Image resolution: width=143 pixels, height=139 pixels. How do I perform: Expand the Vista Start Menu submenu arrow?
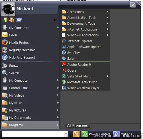(108, 76)
